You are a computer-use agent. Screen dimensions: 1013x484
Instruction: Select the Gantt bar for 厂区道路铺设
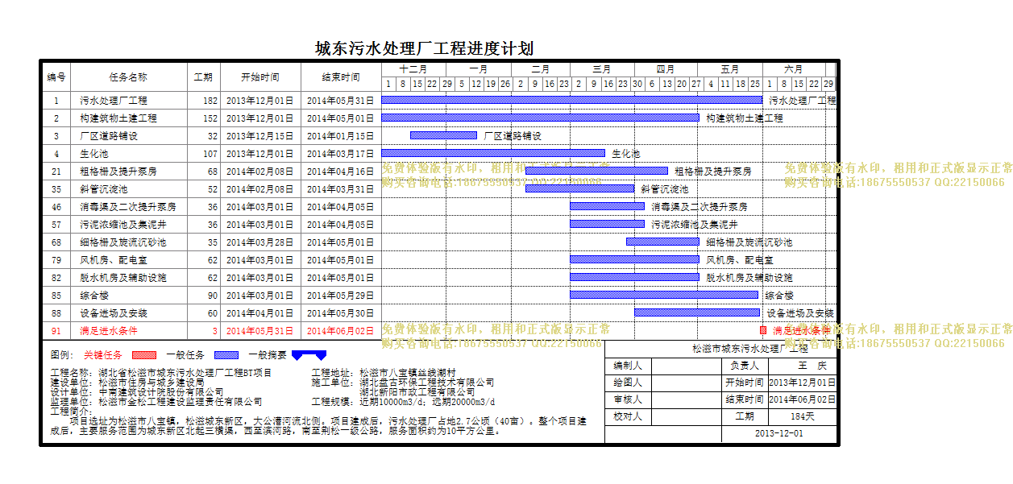click(x=443, y=135)
